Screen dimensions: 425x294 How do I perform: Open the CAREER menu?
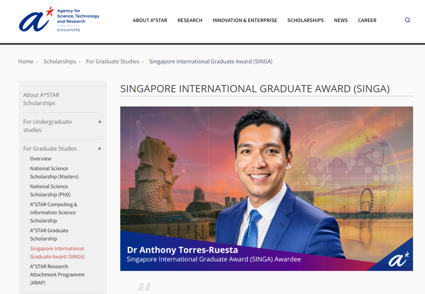click(x=367, y=20)
